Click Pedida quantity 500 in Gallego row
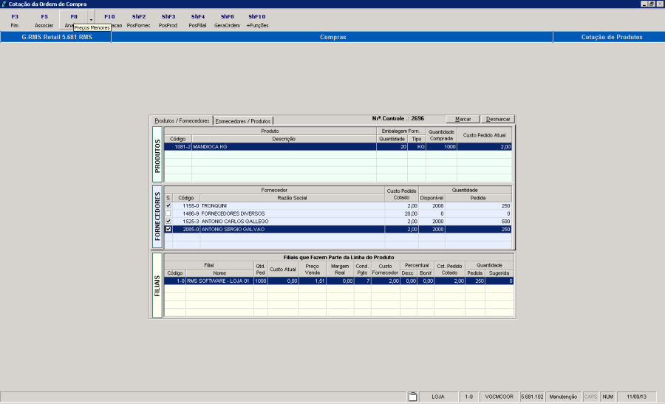Image resolution: width=665 pixels, height=404 pixels. pos(505,222)
